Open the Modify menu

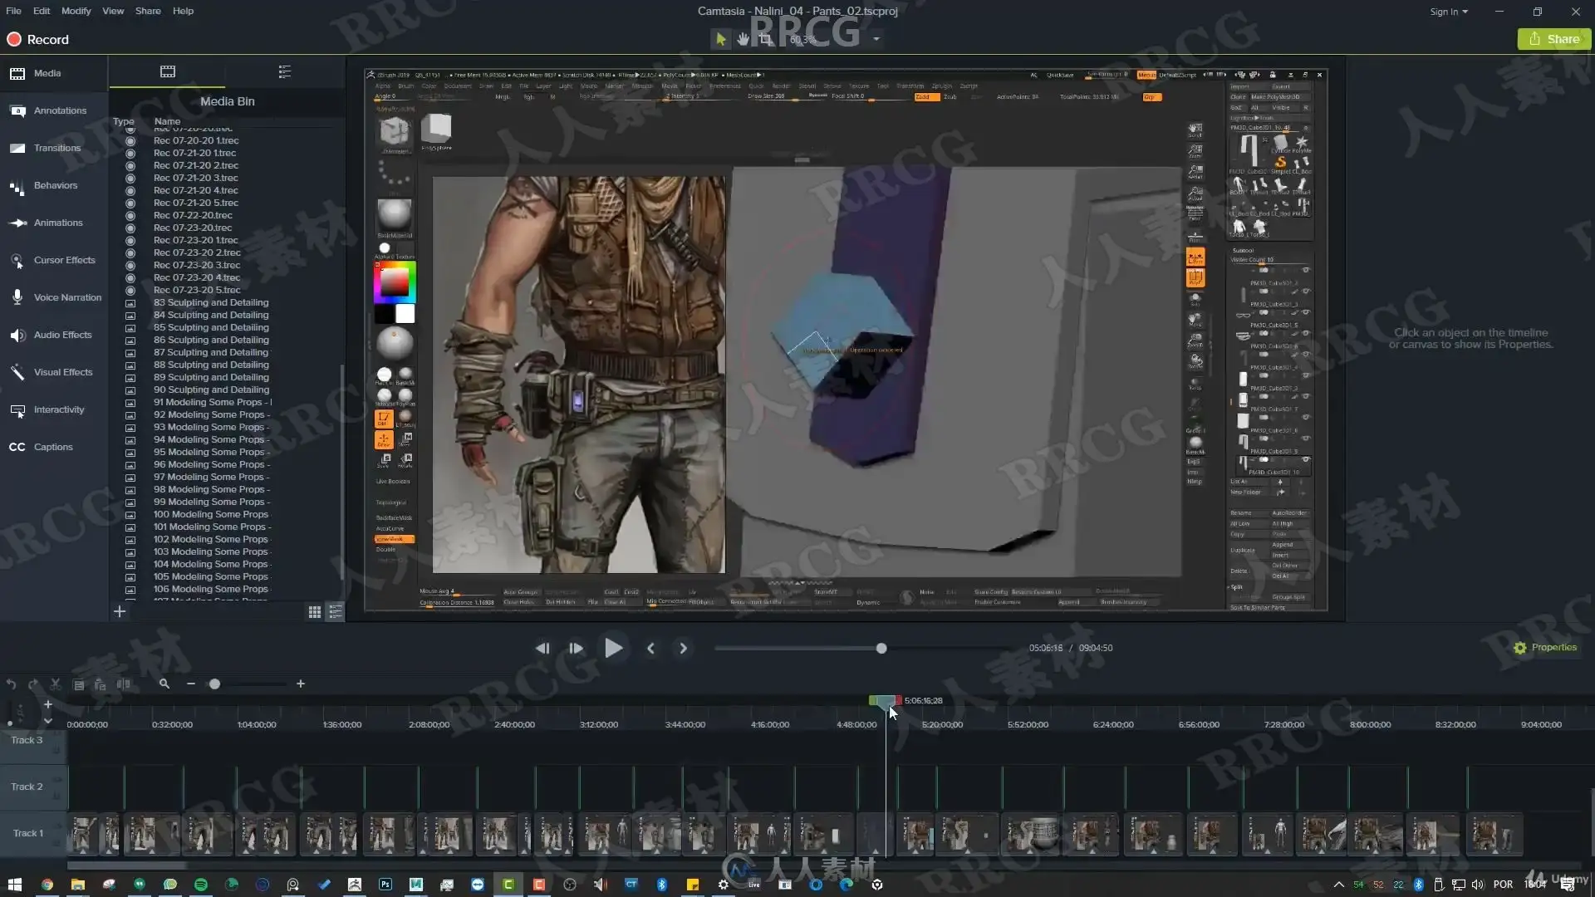tap(76, 11)
